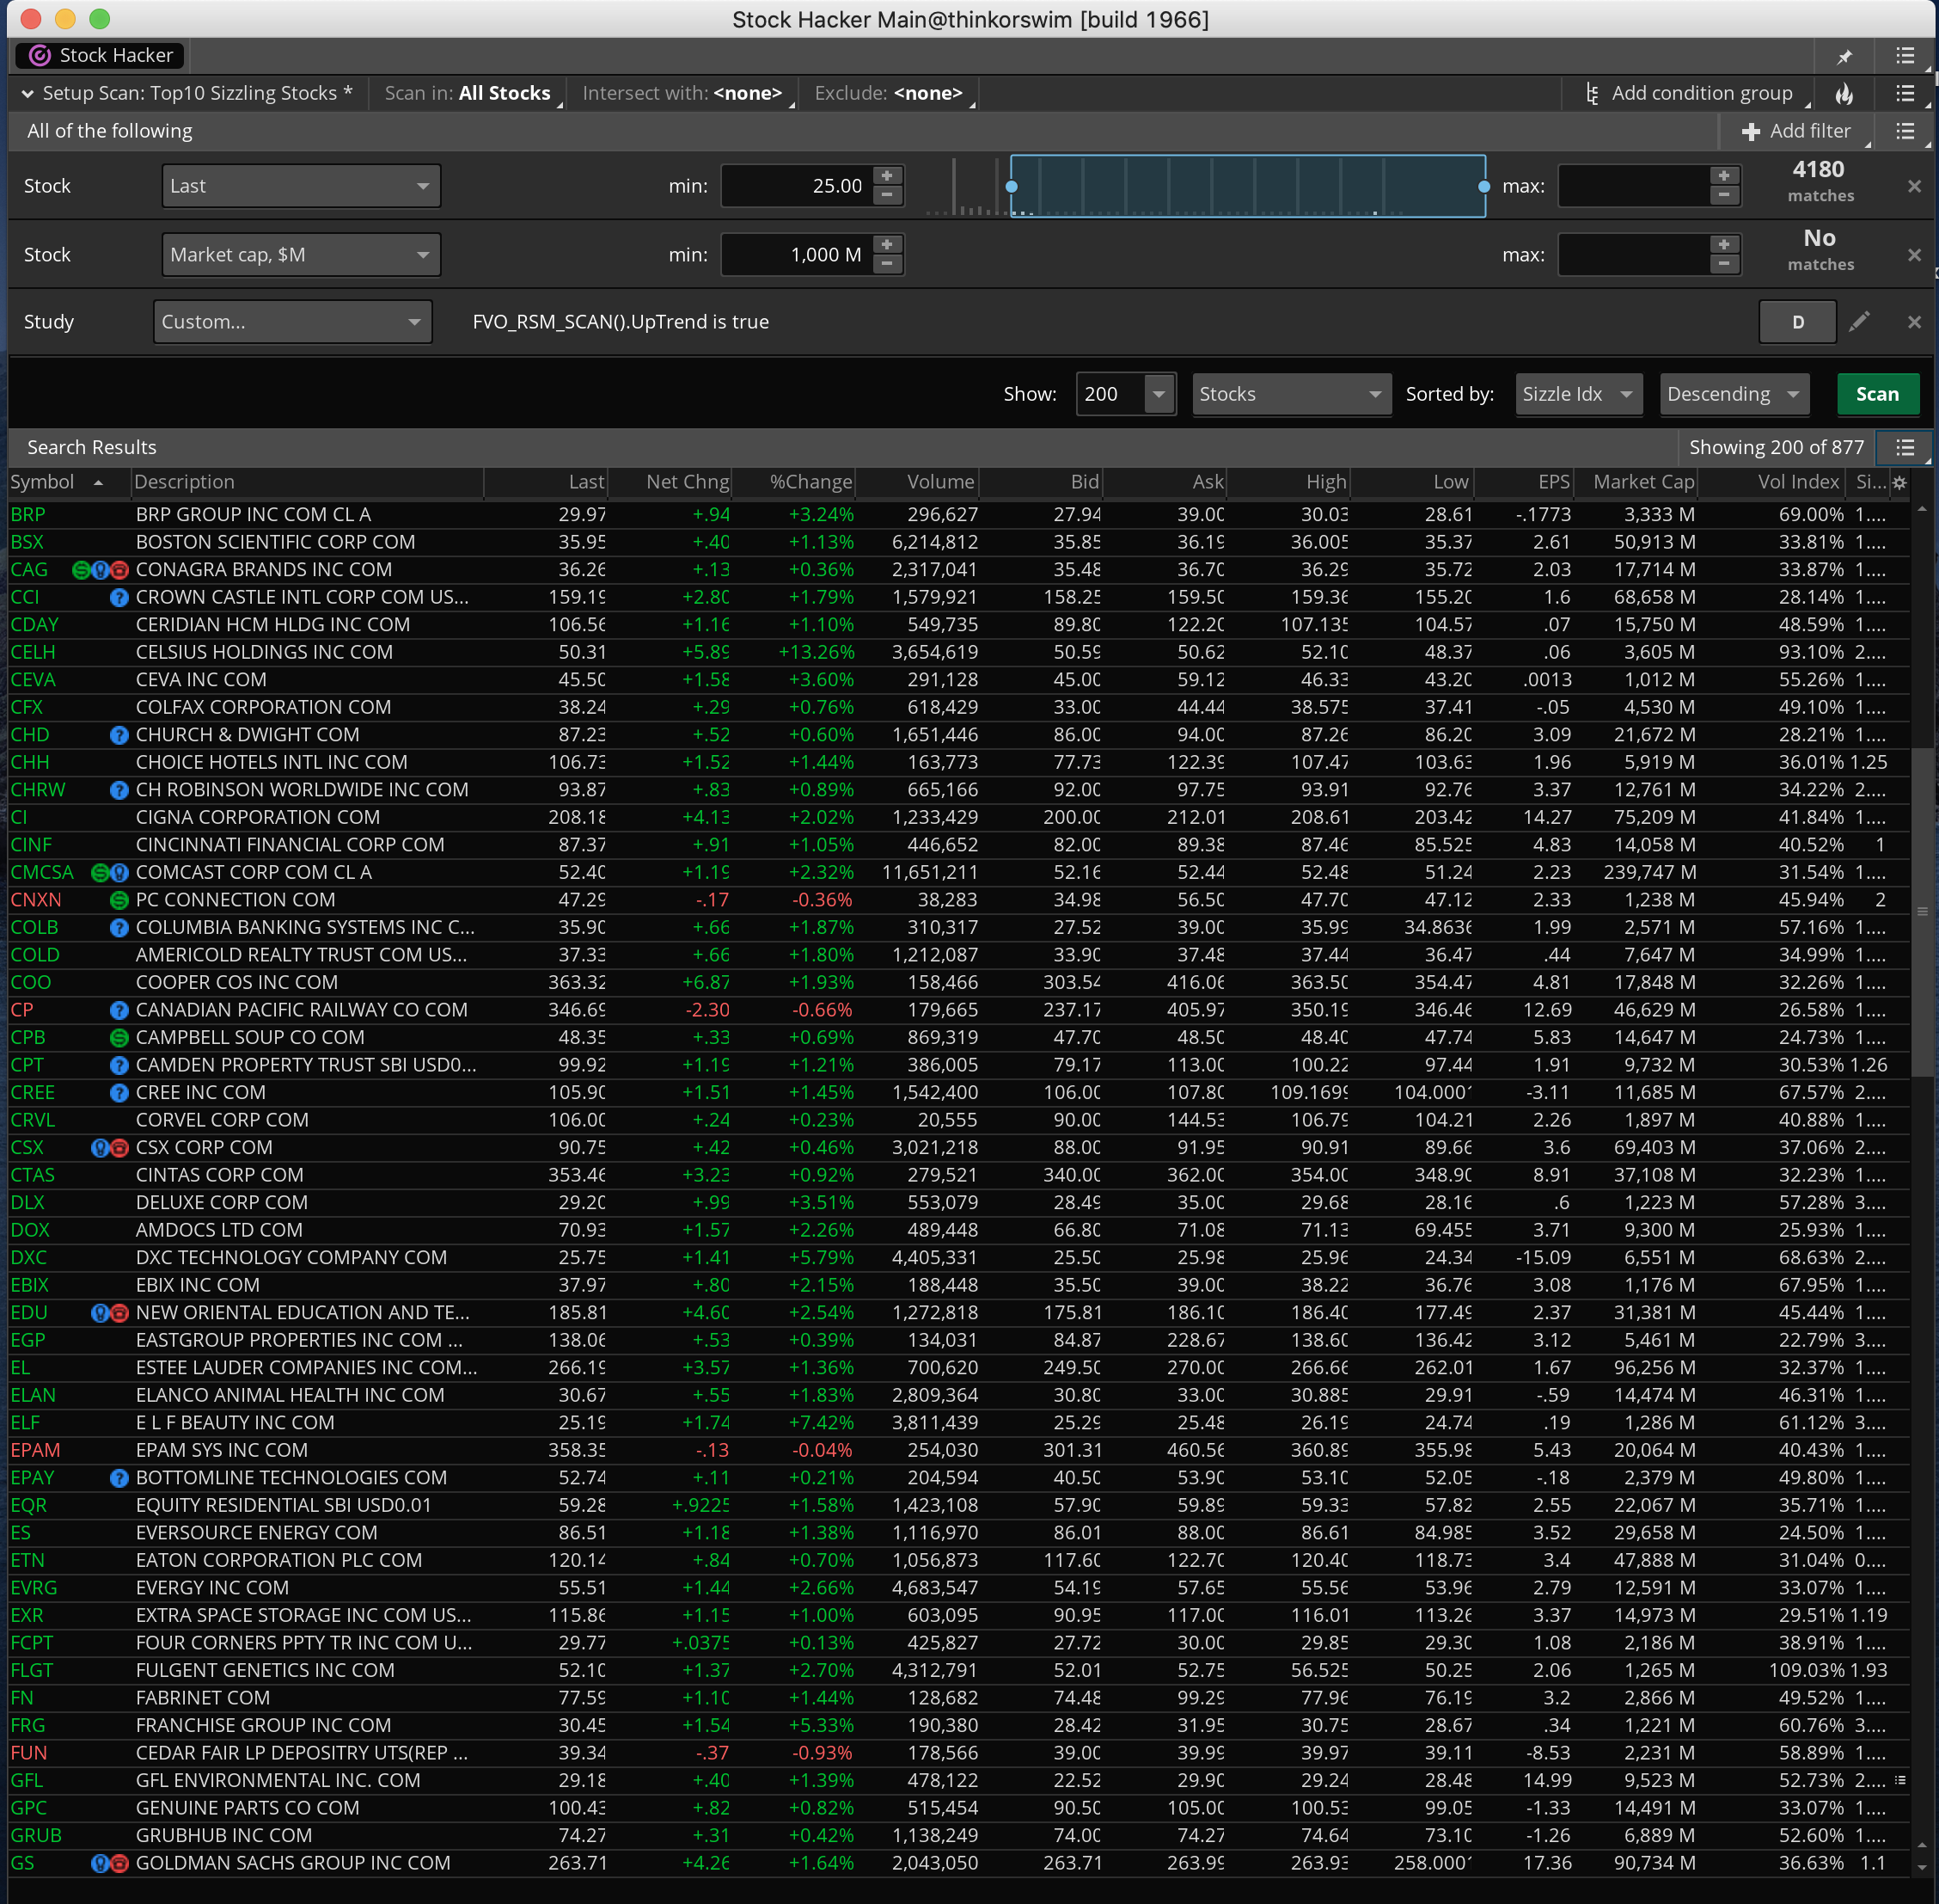Open the Descending sort order dropdown
Screen dimensions: 1939x1904
tap(1734, 394)
